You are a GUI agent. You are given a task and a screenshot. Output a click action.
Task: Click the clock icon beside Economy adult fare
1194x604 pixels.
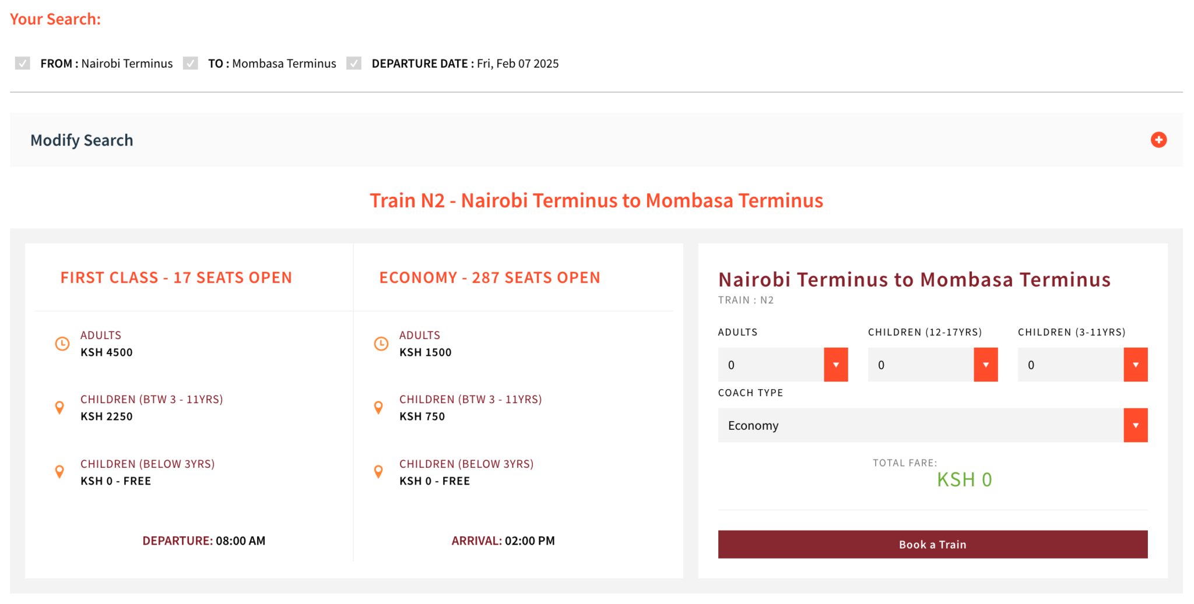(x=382, y=344)
